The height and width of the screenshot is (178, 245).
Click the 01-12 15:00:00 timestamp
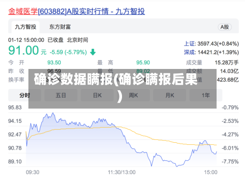tap(26, 40)
